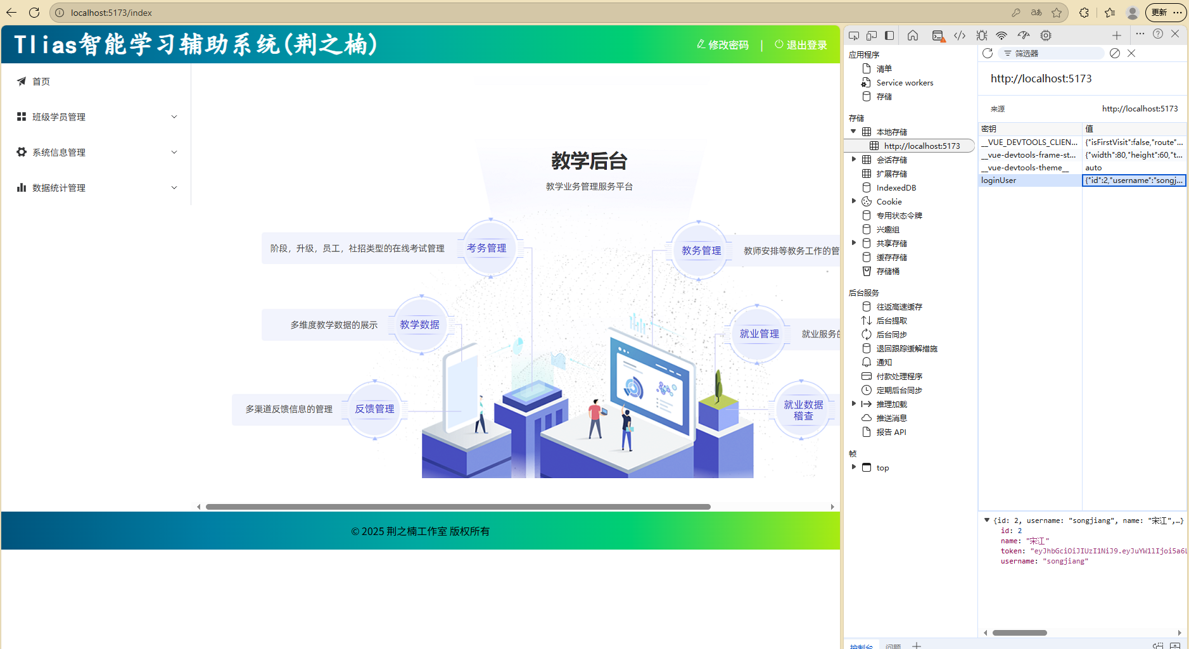This screenshot has height=649, width=1189.
Task: Open the Sources bug icon in DevTools
Action: [981, 35]
